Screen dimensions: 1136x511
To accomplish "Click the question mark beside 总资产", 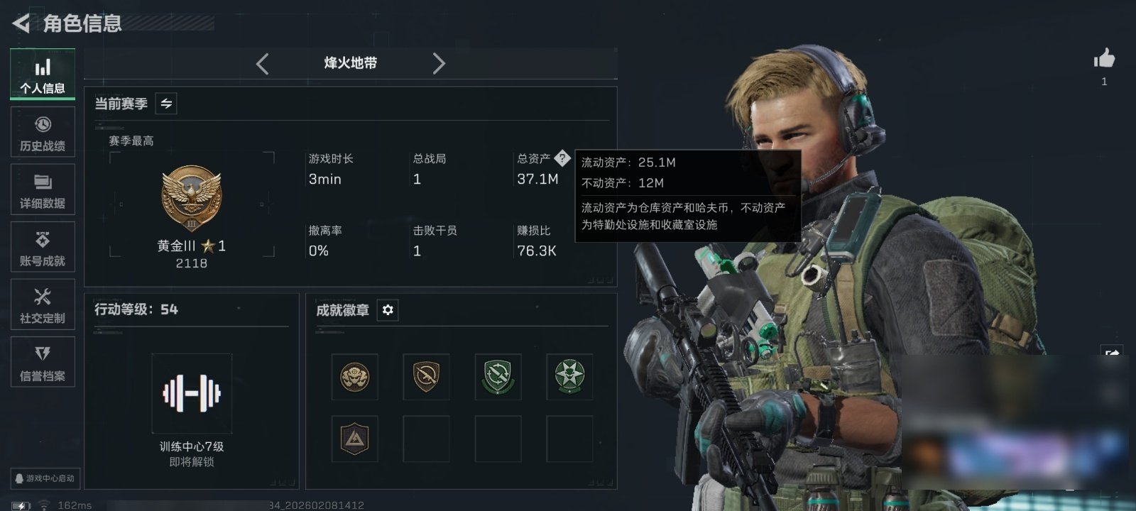I will click(562, 158).
